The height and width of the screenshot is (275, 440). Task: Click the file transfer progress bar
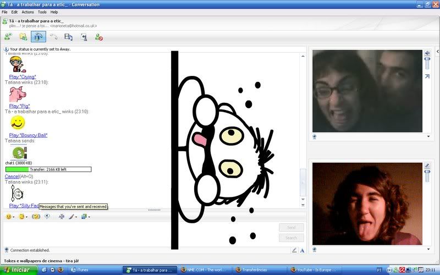48,169
